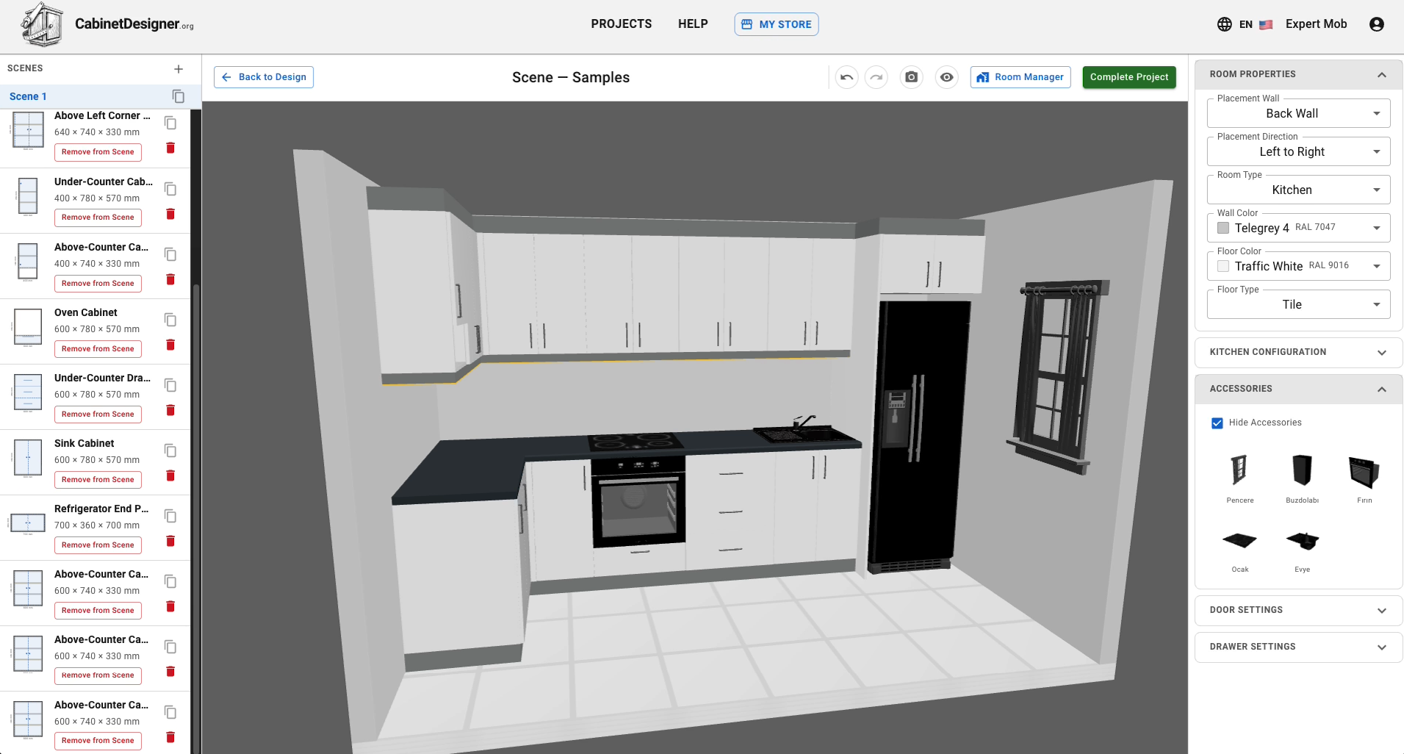Select the Ocak cooktop accessory
1404x754 pixels.
[1240, 551]
